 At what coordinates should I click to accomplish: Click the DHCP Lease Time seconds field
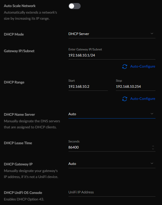pyautogui.click(x=110, y=147)
